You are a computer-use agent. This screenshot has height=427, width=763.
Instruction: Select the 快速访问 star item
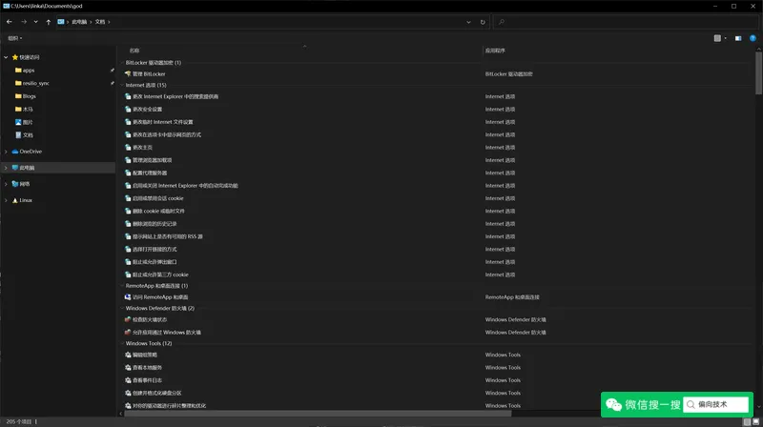coord(26,57)
